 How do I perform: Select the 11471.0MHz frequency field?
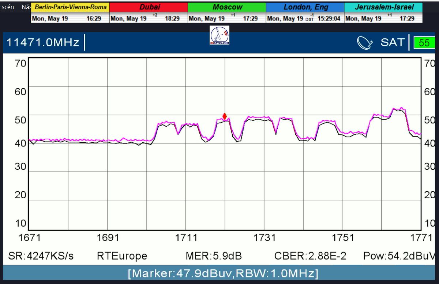click(x=43, y=43)
